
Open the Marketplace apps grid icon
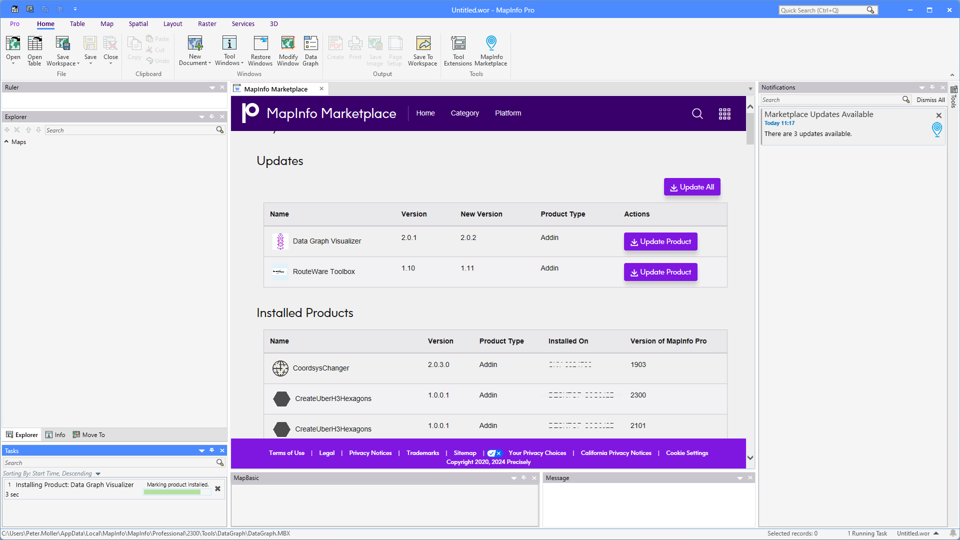724,113
